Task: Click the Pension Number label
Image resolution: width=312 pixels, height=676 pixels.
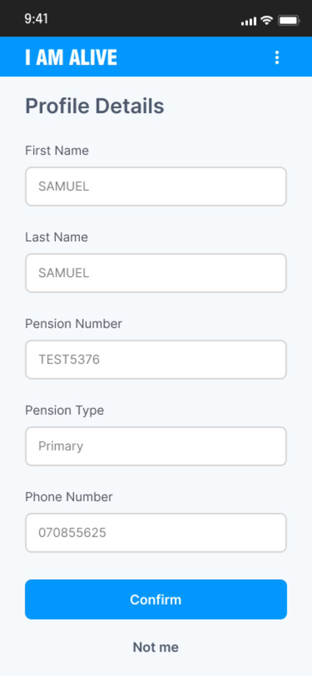Action: (x=74, y=324)
